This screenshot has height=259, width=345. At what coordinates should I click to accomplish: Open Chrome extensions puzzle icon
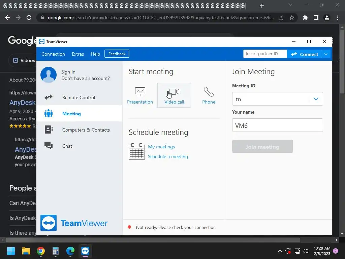(x=305, y=18)
